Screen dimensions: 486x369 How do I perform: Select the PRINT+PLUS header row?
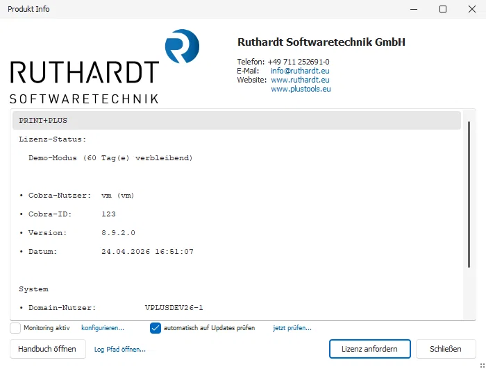click(237, 121)
